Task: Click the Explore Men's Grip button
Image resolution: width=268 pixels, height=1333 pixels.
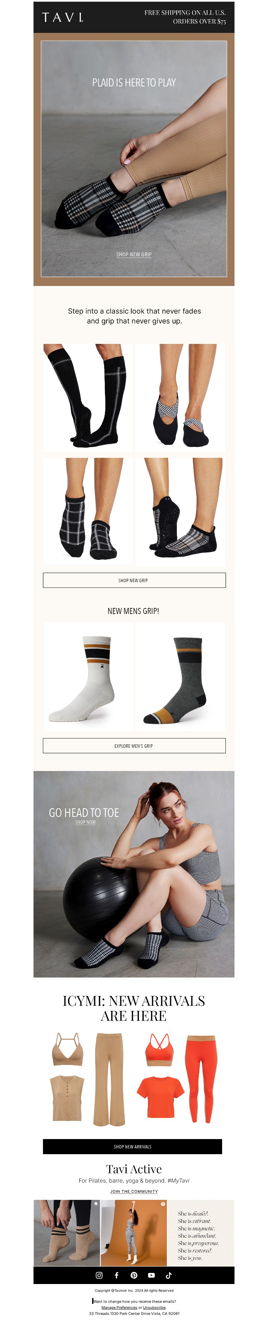Action: [134, 746]
